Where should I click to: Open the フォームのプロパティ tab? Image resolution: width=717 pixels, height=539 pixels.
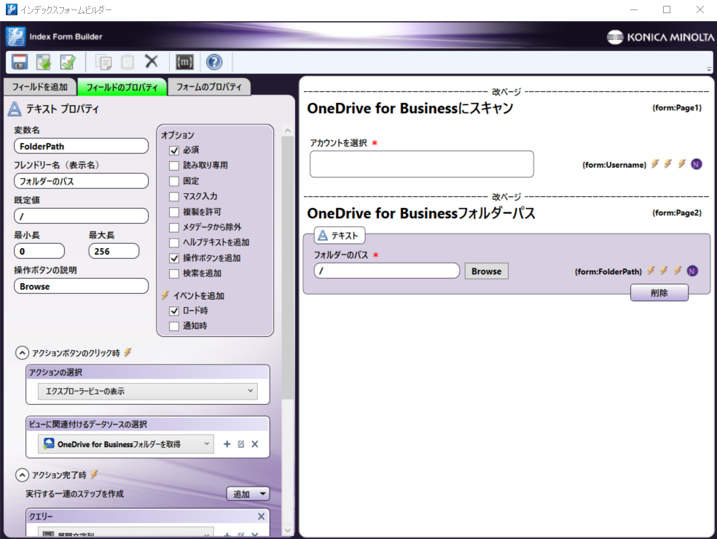(x=209, y=87)
